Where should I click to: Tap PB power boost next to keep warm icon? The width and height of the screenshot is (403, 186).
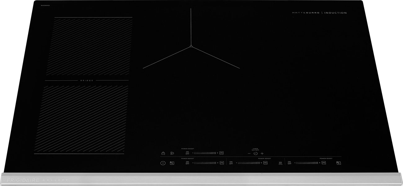(265, 163)
